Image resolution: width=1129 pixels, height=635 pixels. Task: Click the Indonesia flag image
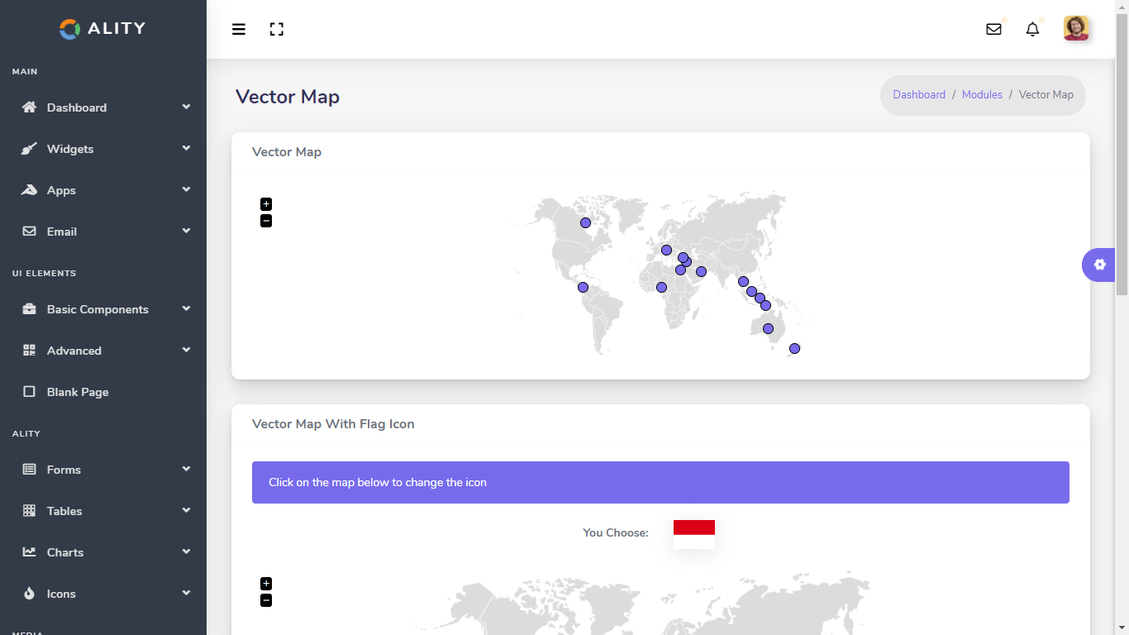pyautogui.click(x=694, y=534)
